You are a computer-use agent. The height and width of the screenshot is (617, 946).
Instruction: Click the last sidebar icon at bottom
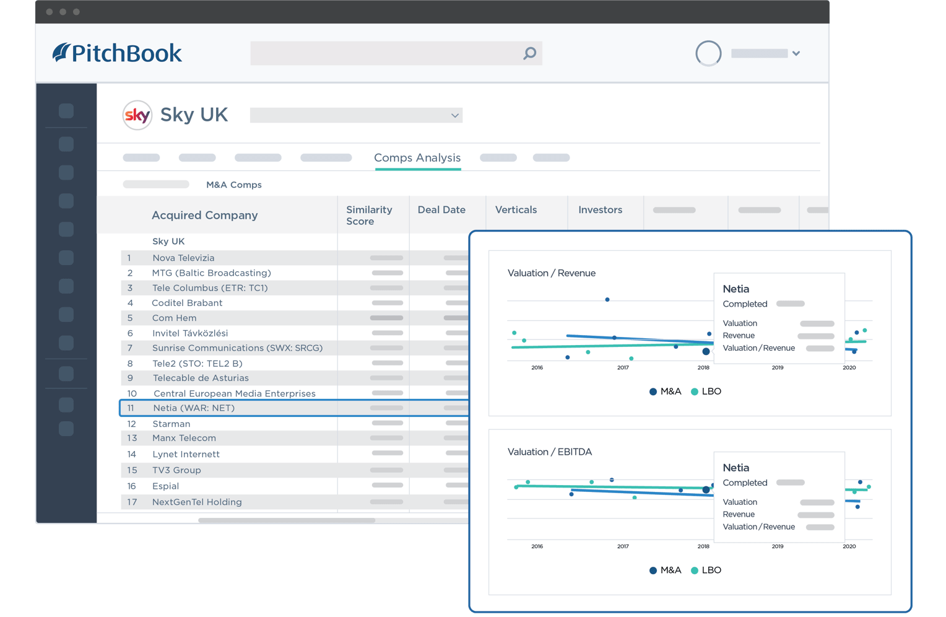click(x=66, y=429)
